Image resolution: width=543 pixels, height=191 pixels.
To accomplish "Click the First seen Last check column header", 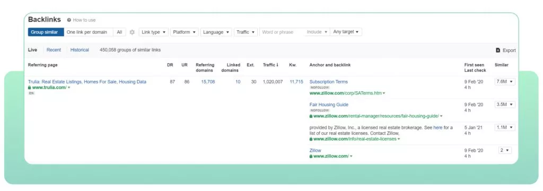I will click(475, 67).
